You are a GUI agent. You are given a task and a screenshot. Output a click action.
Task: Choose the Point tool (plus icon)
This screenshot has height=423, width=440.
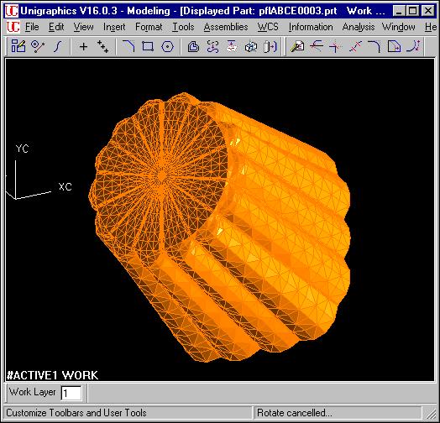(83, 46)
